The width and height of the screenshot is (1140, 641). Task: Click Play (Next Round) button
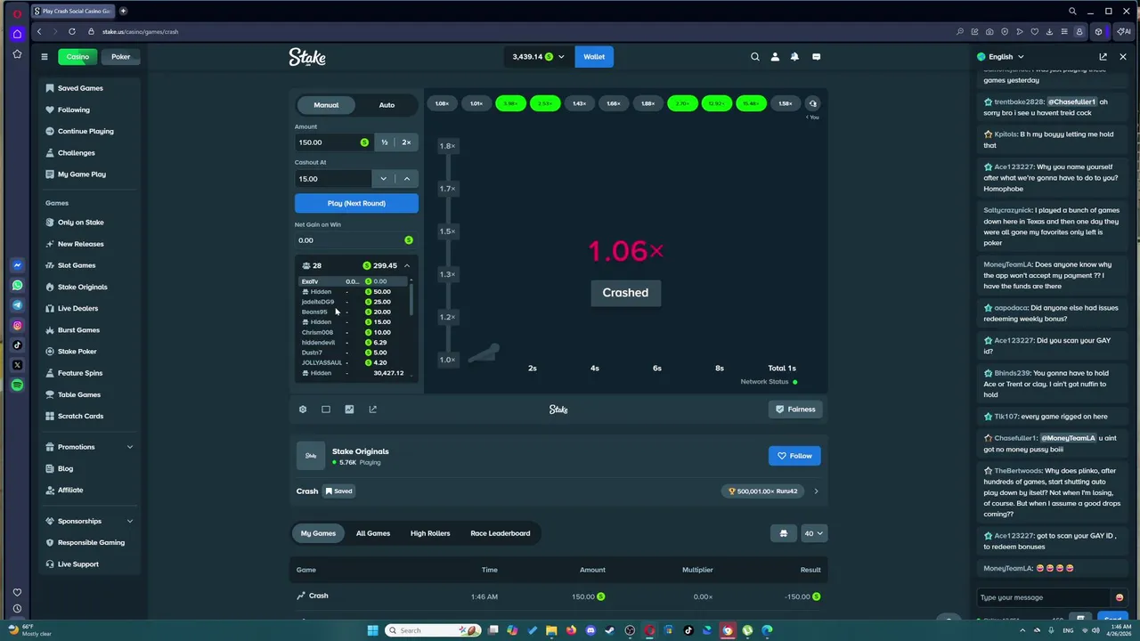pos(356,203)
